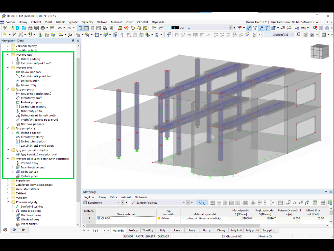Click the fx formula icon in Materiály toolbar

[x=294, y=202]
